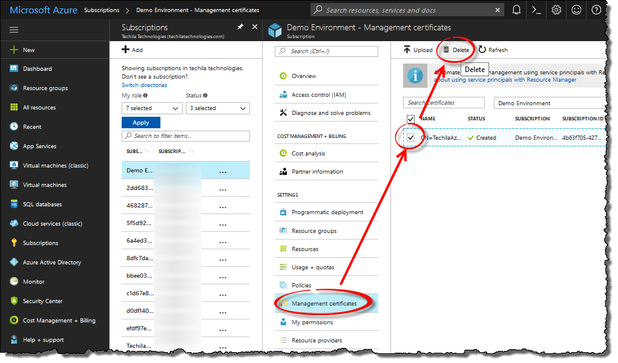618x363 pixels.
Task: Sort by Subscription name column
Action: pyautogui.click(x=137, y=151)
